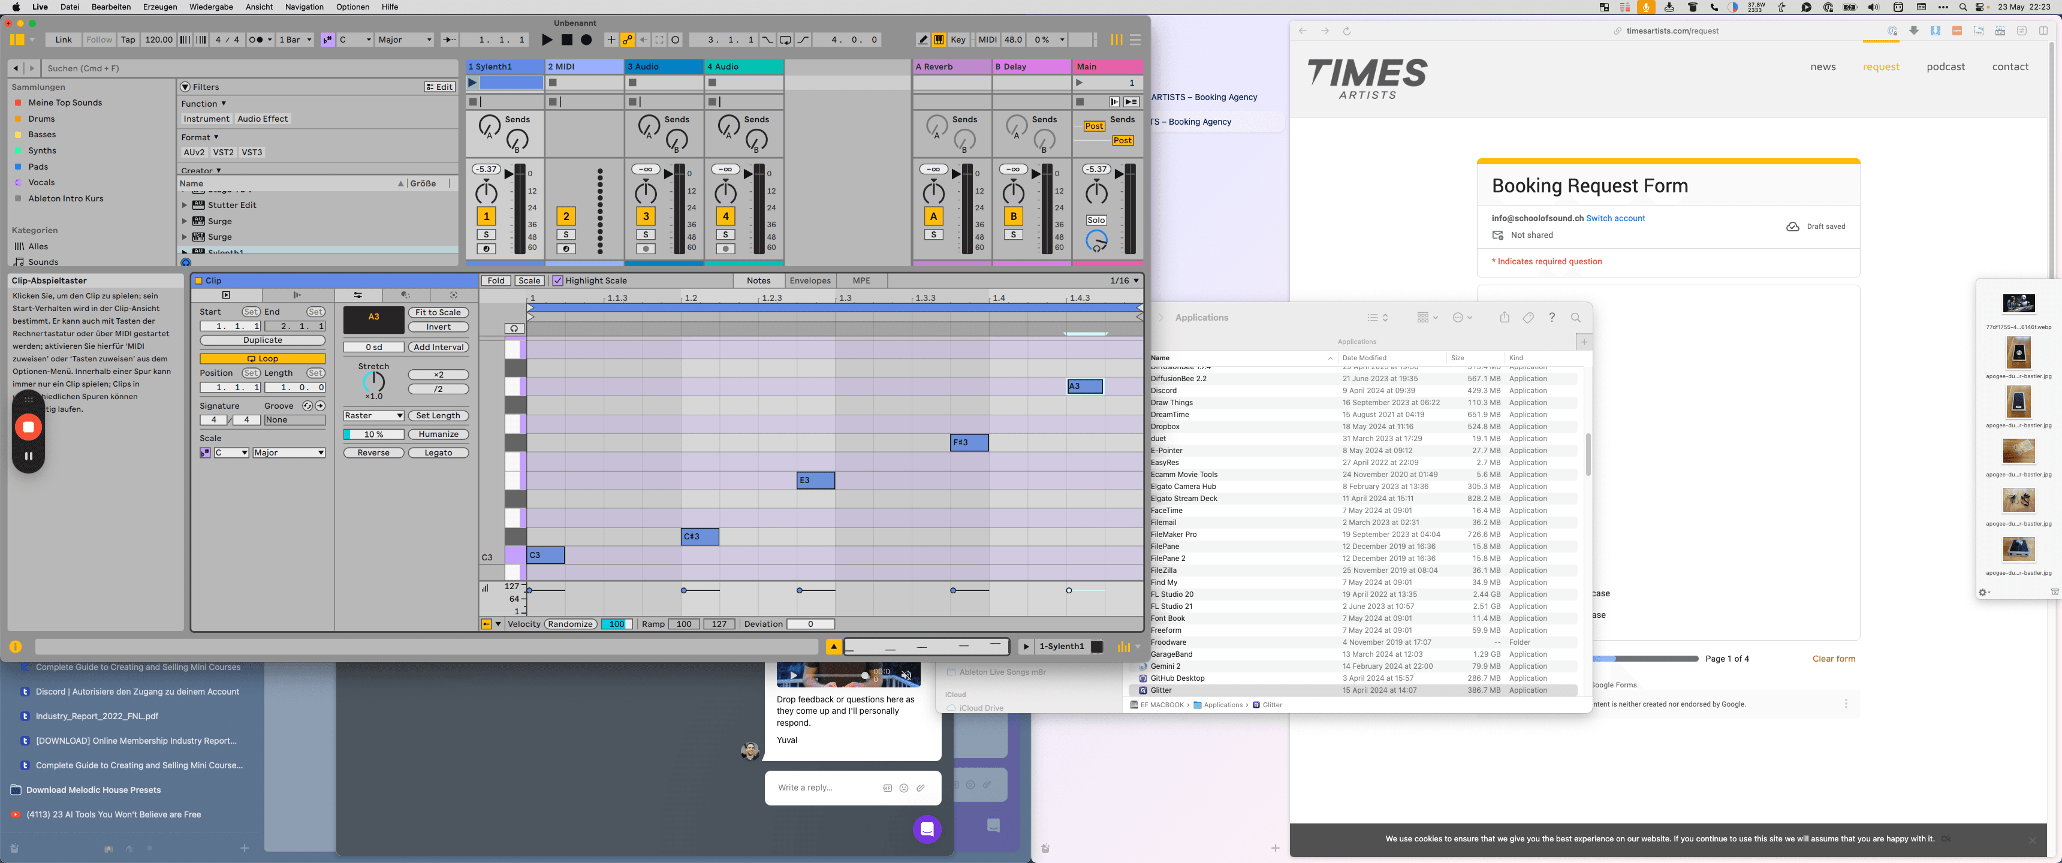Toggle Return A track activator
Screen dimensions: 2062x863
click(933, 216)
